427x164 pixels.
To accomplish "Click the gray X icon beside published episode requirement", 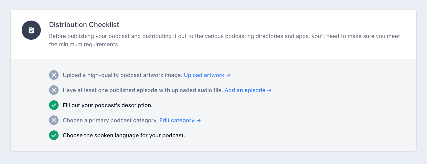I will (54, 90).
